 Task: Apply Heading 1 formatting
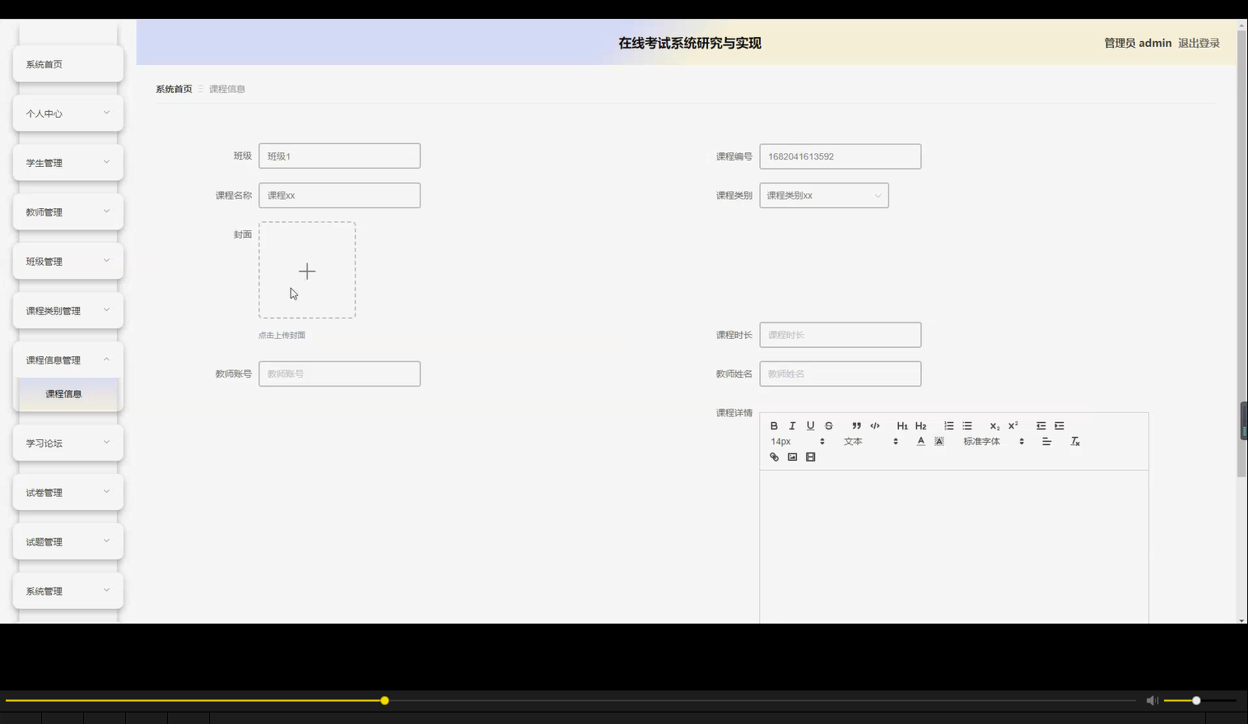tap(902, 425)
